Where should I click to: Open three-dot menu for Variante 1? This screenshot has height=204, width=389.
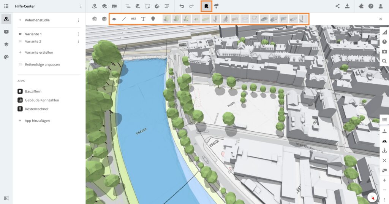78,34
